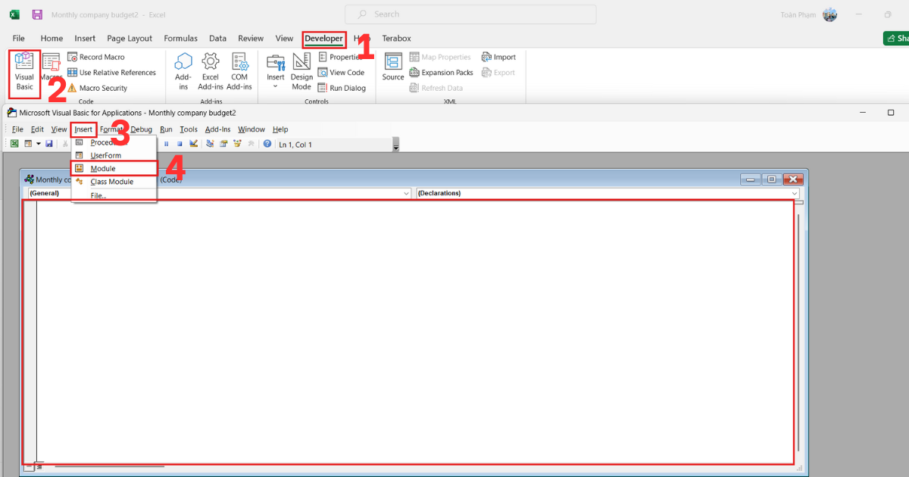Click the Import icon in the XML group
Image resolution: width=909 pixels, height=477 pixels.
499,56
